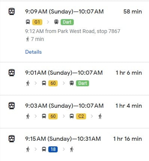Screen dimensions: 149x161
Task: Click the final walking icon in the C2 route
Action: [x=100, y=116]
